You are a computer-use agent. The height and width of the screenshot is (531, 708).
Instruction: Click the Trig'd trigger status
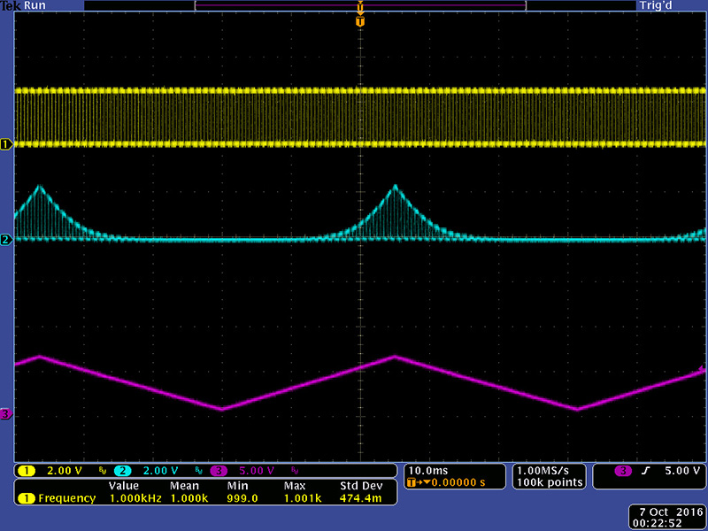tap(655, 5)
